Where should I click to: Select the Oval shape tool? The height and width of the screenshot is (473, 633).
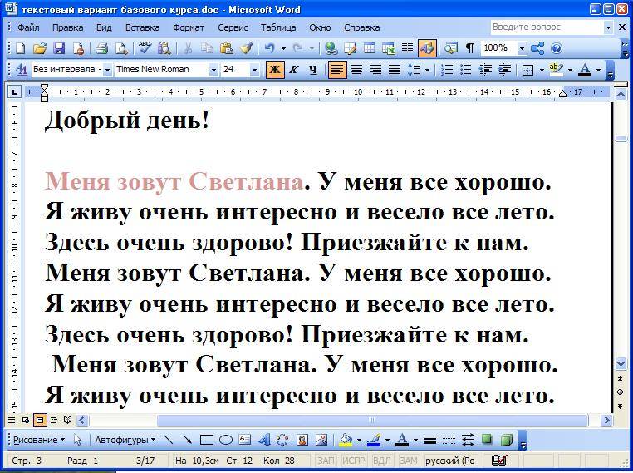coord(226,440)
